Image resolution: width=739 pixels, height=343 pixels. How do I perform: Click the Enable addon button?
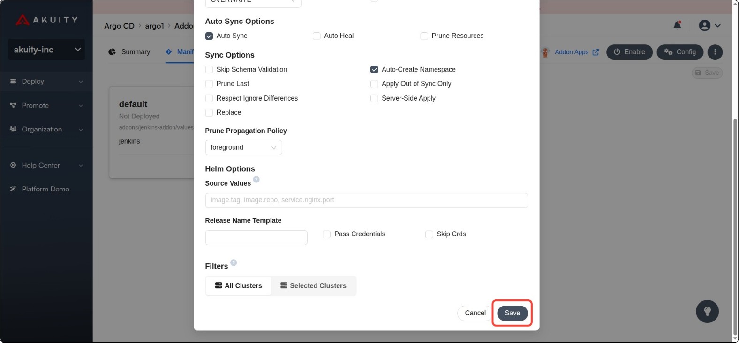629,52
